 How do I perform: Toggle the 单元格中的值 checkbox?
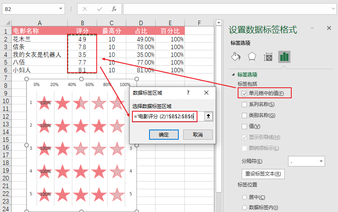pos(244,93)
